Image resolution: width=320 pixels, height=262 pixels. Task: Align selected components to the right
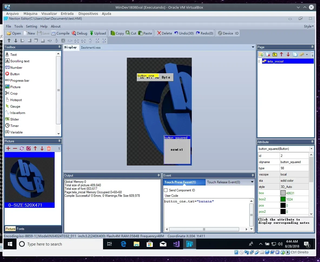[29, 40]
